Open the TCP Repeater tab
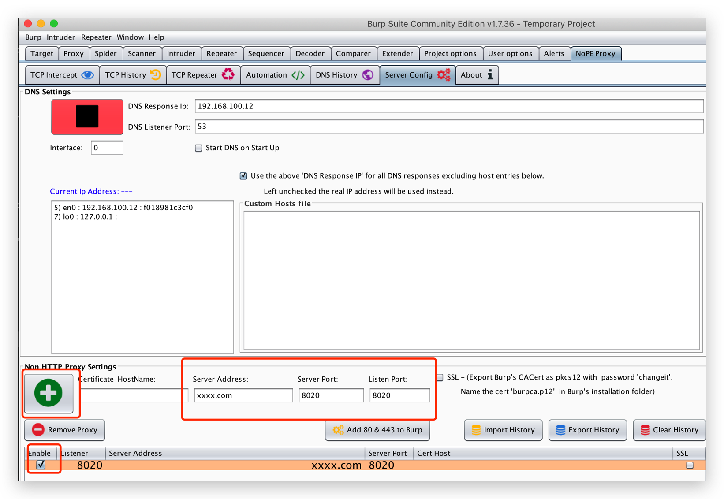This screenshot has height=499, width=724. click(x=203, y=75)
